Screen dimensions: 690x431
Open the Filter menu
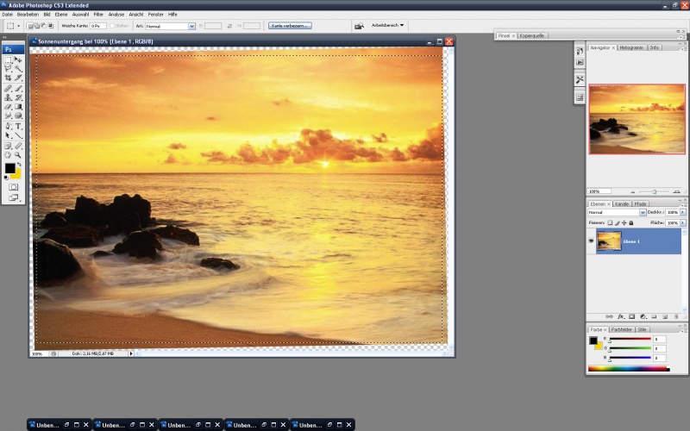98,15
